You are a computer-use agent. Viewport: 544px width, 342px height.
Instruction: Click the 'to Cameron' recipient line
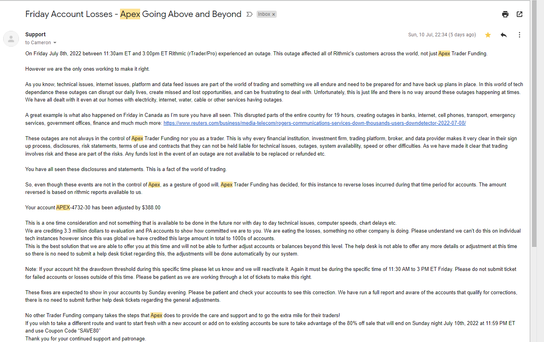pos(38,43)
